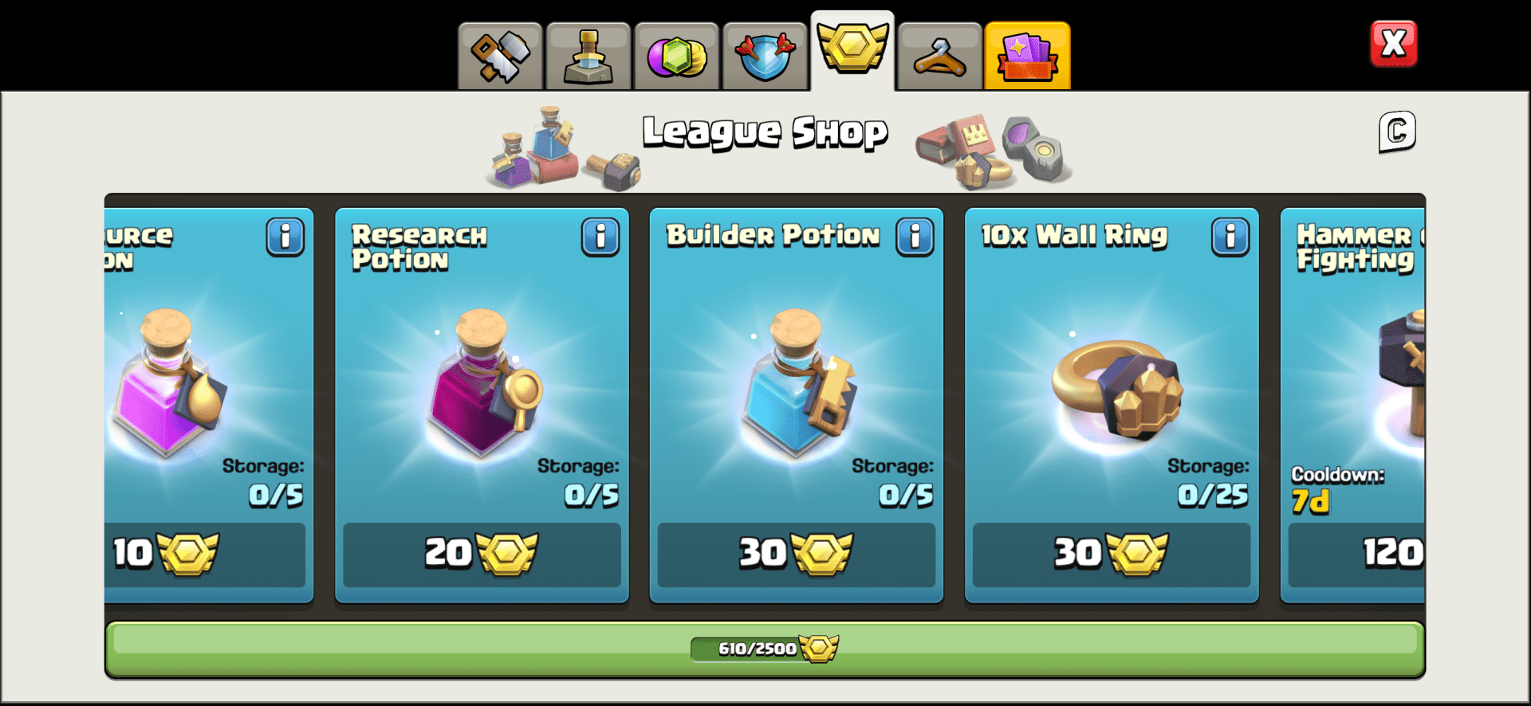
Task: Show info for Builder Potion
Action: pos(915,237)
